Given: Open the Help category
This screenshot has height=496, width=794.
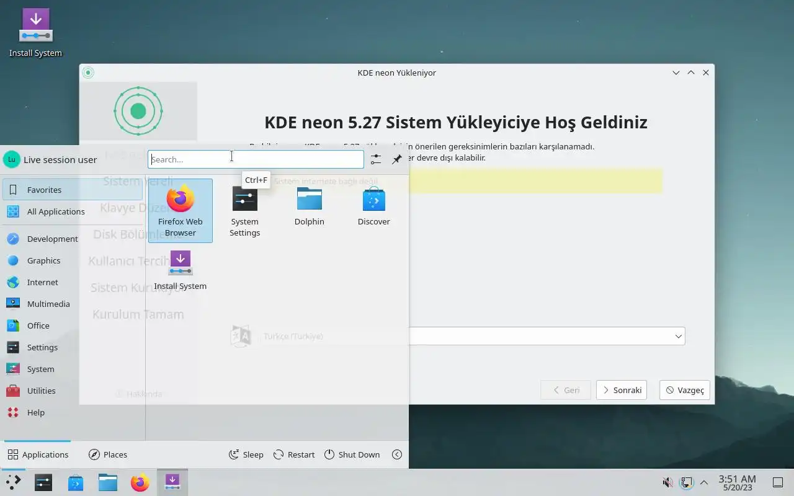Looking at the screenshot, I should pyautogui.click(x=73, y=412).
